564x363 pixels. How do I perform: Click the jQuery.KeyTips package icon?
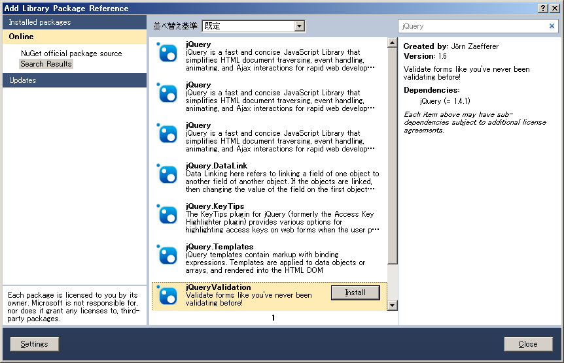point(167,214)
